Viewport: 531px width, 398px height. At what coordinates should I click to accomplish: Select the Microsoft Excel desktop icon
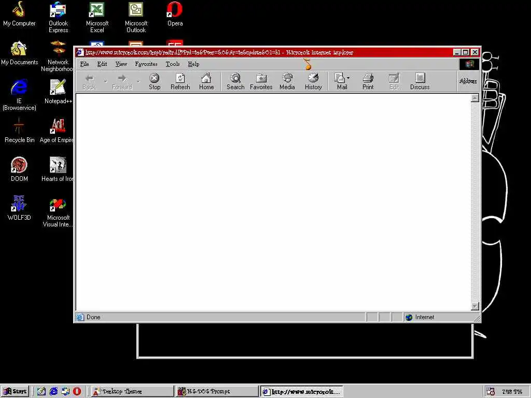point(97,17)
